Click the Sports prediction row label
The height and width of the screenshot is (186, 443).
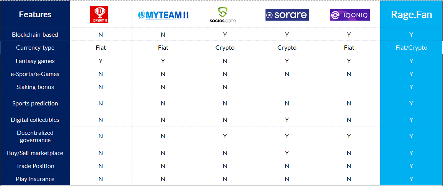(x=35, y=103)
